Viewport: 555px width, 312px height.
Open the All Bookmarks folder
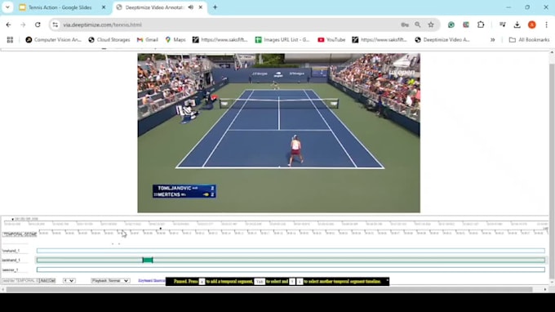tap(529, 40)
